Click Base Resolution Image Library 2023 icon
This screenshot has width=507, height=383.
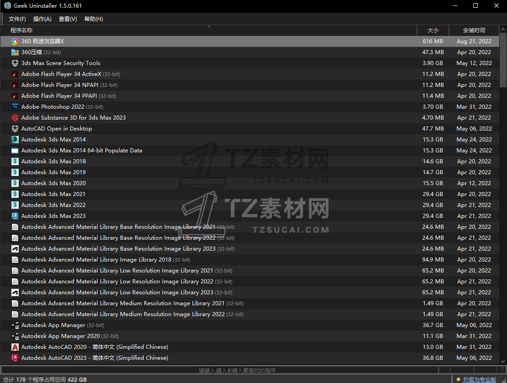pos(15,249)
